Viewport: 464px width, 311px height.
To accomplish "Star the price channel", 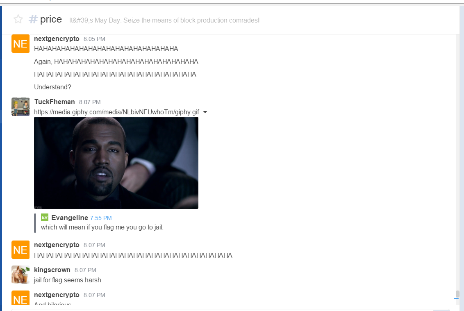I will click(x=18, y=19).
